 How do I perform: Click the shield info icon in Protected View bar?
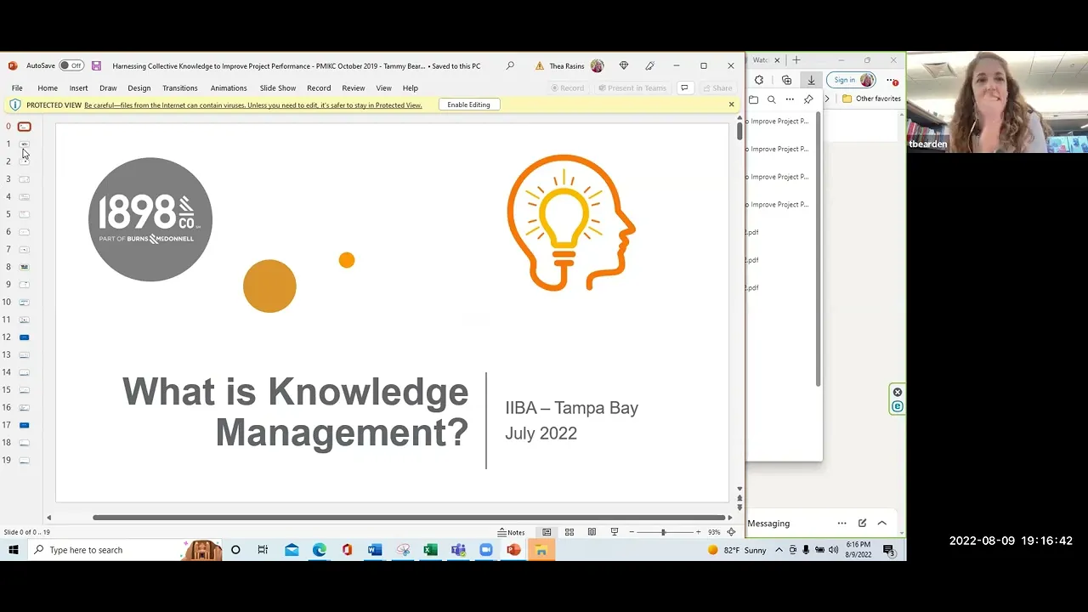coord(15,105)
